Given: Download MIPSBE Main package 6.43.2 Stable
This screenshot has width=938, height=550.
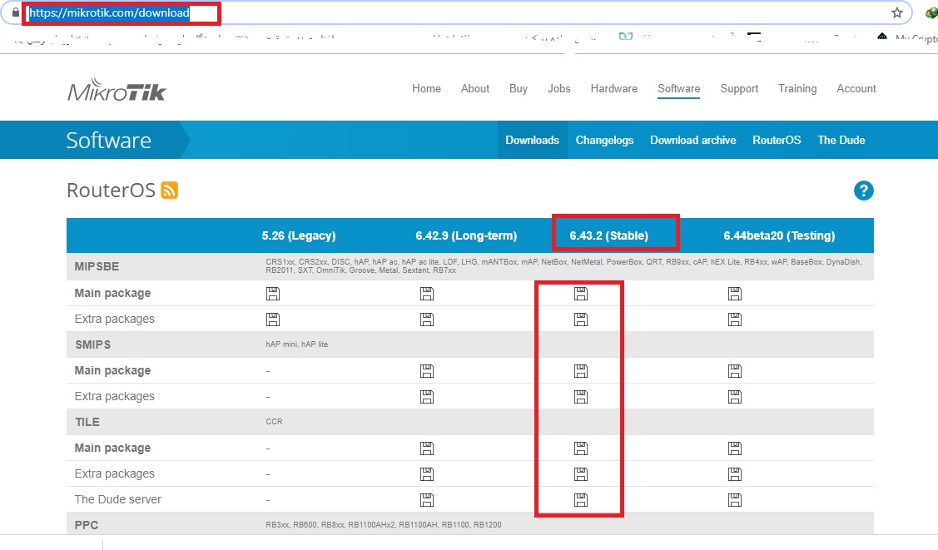Looking at the screenshot, I should (x=581, y=294).
